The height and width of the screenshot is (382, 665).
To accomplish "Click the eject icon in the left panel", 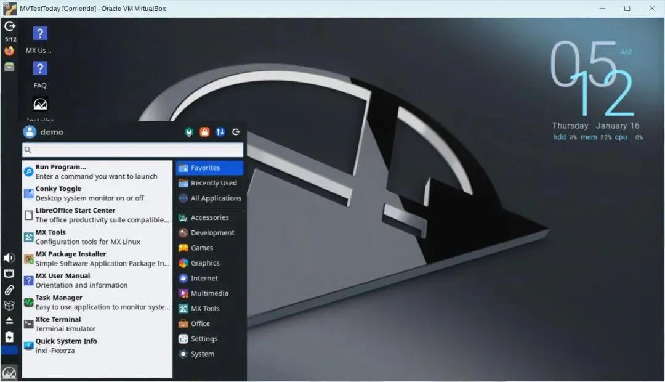I will pyautogui.click(x=9, y=320).
